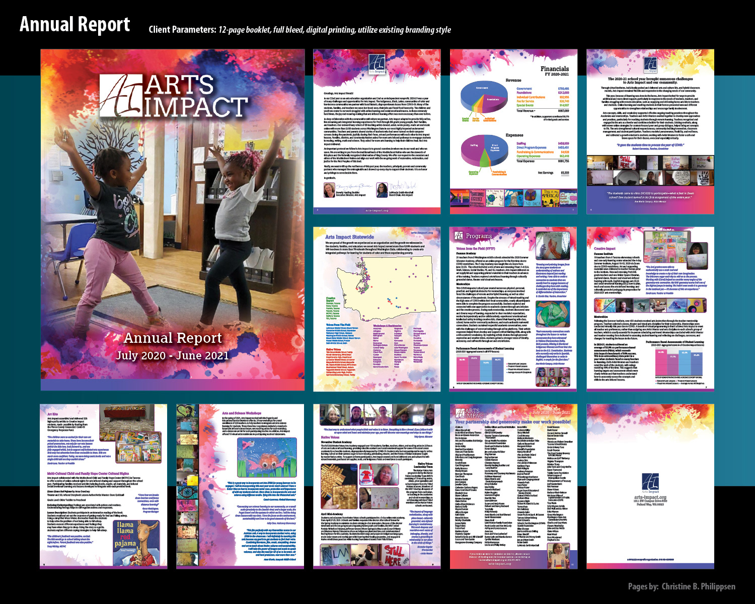Open the Arts Impact Statewide map page
755x604 pixels.
[x=377, y=309]
